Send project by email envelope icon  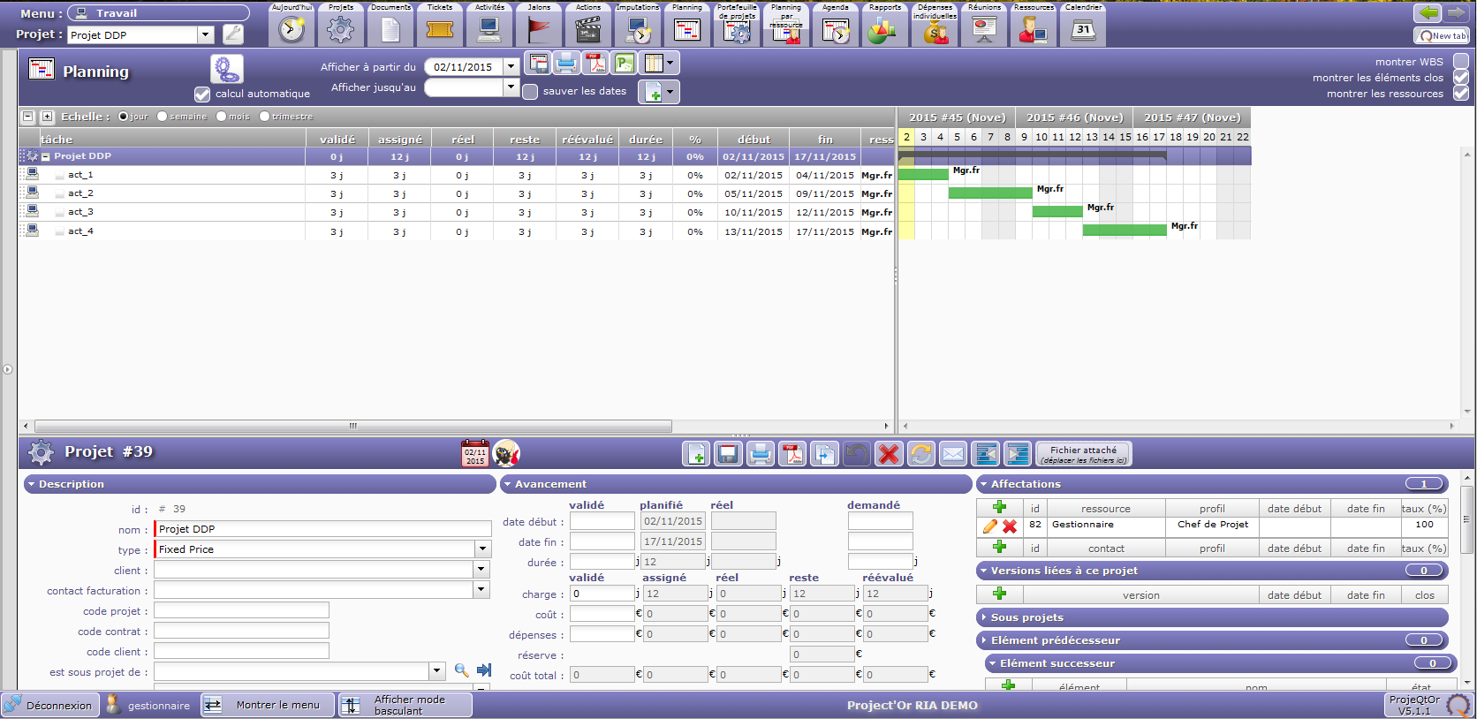952,454
